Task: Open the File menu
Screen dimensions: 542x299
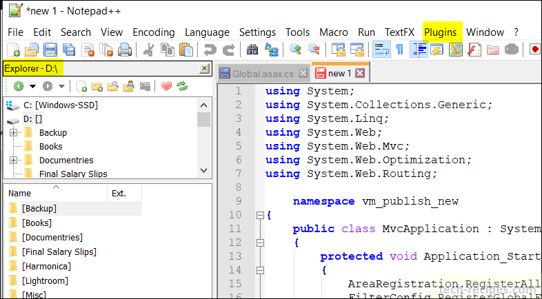Action: [x=16, y=32]
